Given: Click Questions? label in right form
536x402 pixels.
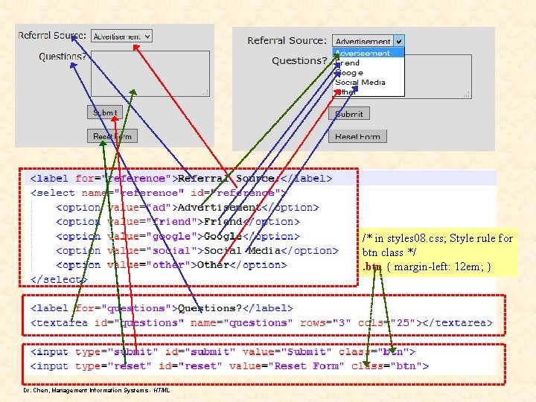Looking at the screenshot, I should pyautogui.click(x=299, y=61).
